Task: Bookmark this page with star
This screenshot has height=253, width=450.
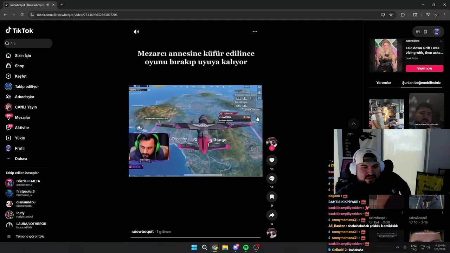Action: pyautogui.click(x=391, y=15)
